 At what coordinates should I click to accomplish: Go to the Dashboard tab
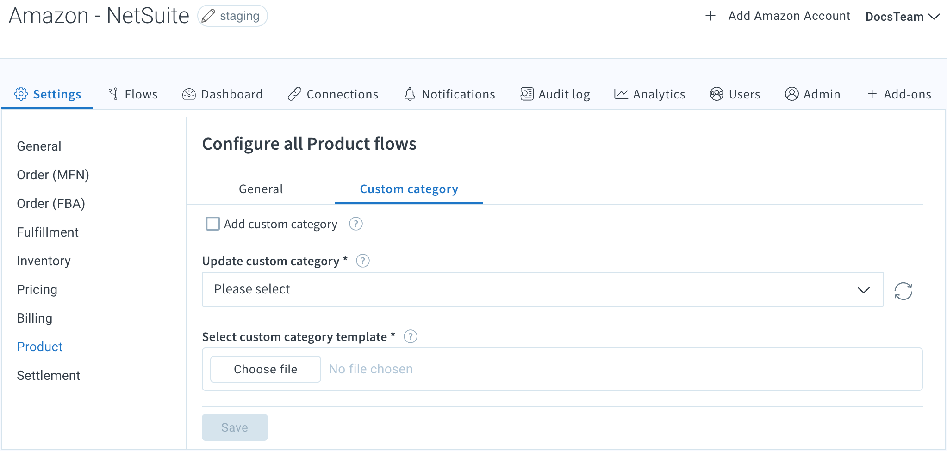click(x=223, y=94)
